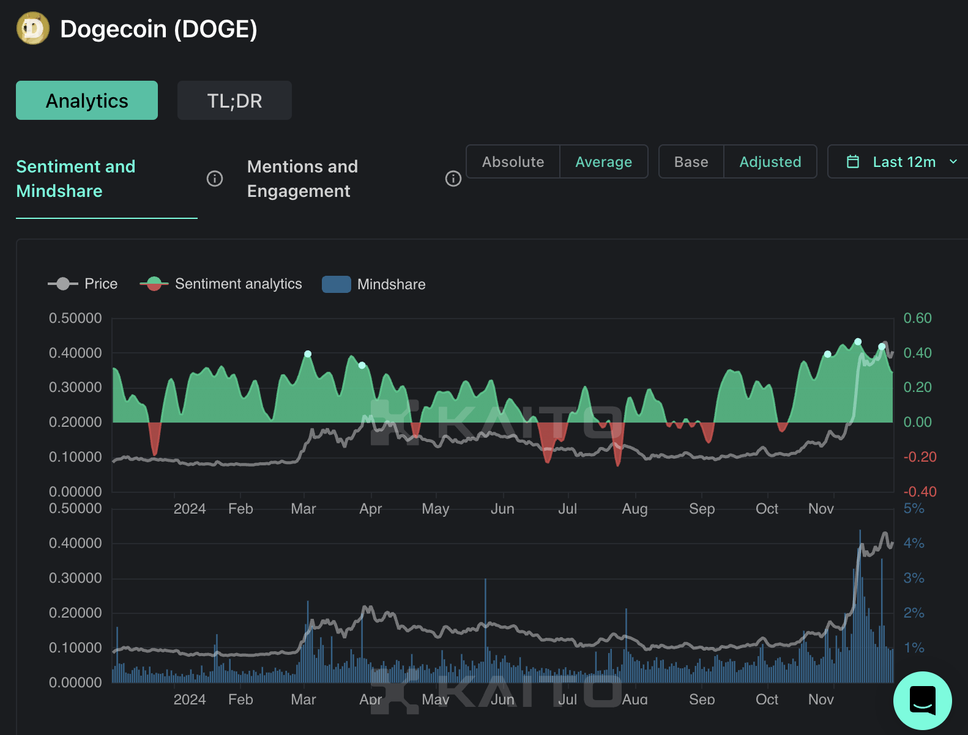Click Feb label on lower chart axis
The image size is (968, 735).
coord(240,700)
